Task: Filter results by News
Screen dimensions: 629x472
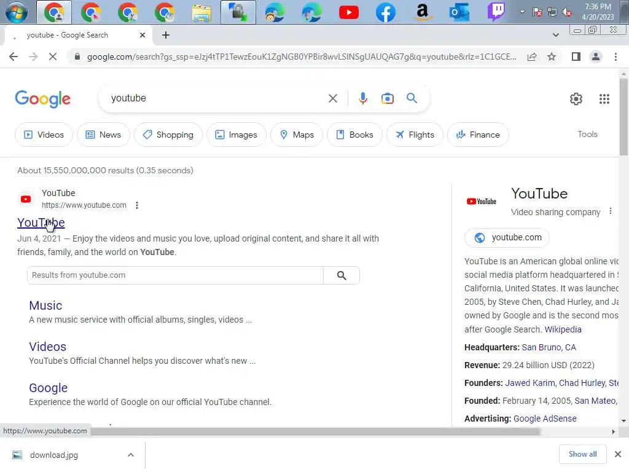Action: pyautogui.click(x=103, y=135)
